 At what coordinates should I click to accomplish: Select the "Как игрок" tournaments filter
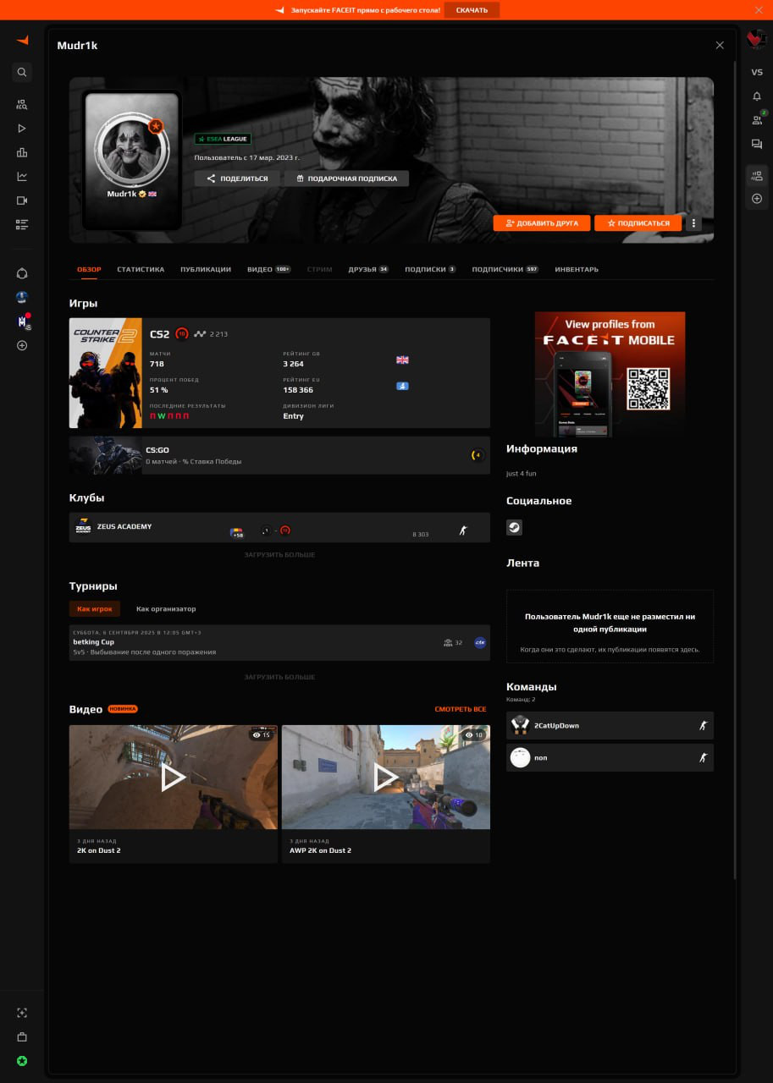tap(95, 608)
